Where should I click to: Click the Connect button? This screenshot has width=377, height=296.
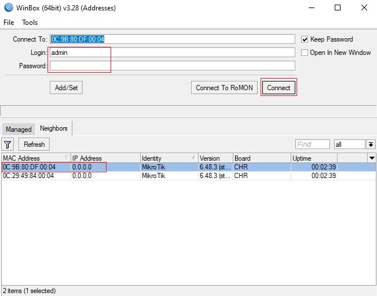(x=279, y=88)
